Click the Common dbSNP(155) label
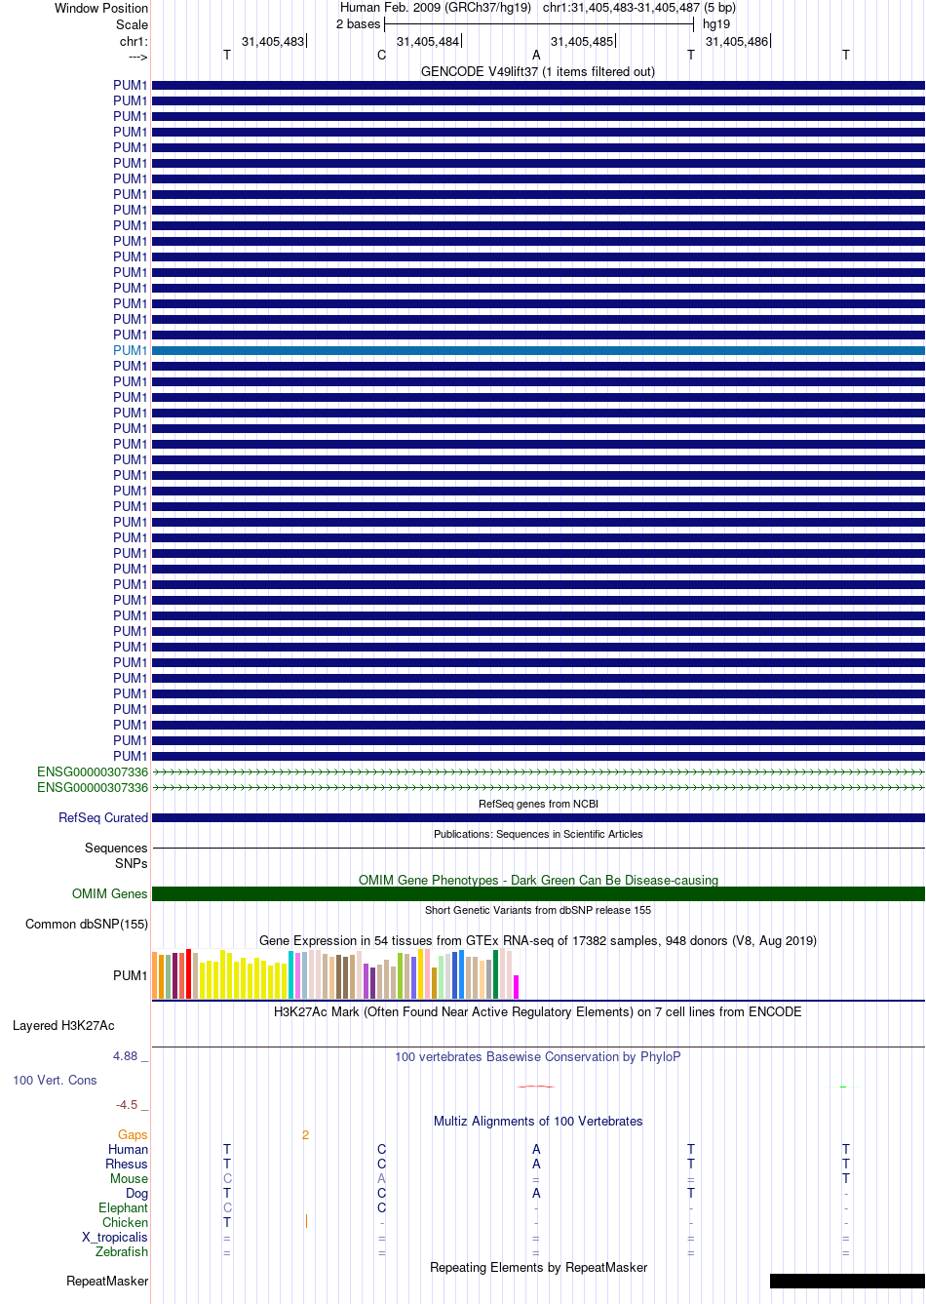The height and width of the screenshot is (1304, 926). click(x=87, y=924)
